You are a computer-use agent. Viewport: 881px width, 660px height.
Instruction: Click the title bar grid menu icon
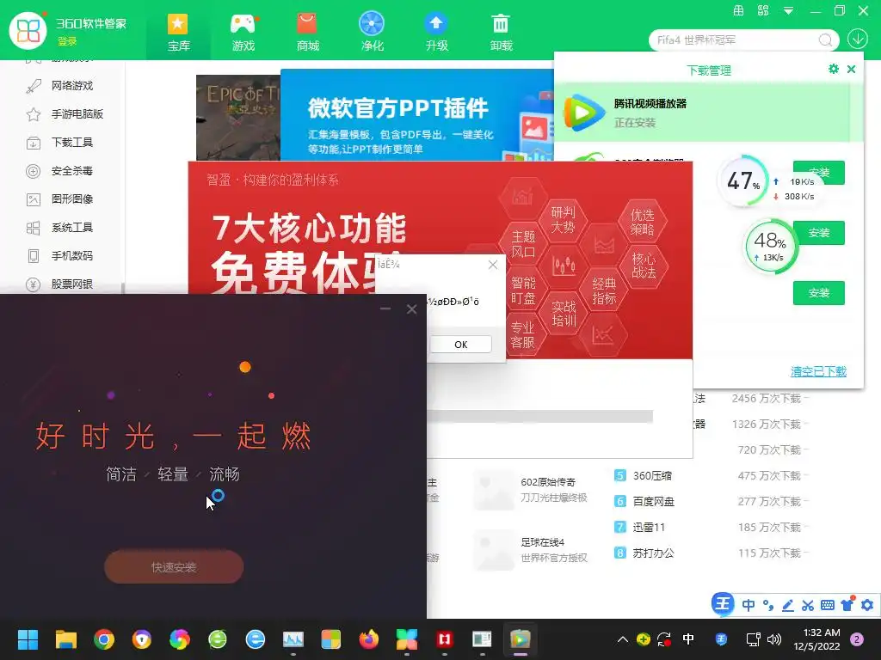(x=763, y=10)
